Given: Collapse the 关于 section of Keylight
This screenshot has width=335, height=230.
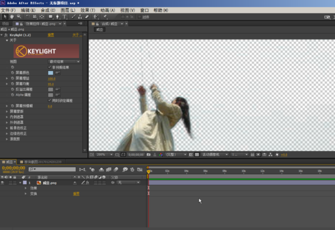Looking at the screenshot, I should pos(7,40).
